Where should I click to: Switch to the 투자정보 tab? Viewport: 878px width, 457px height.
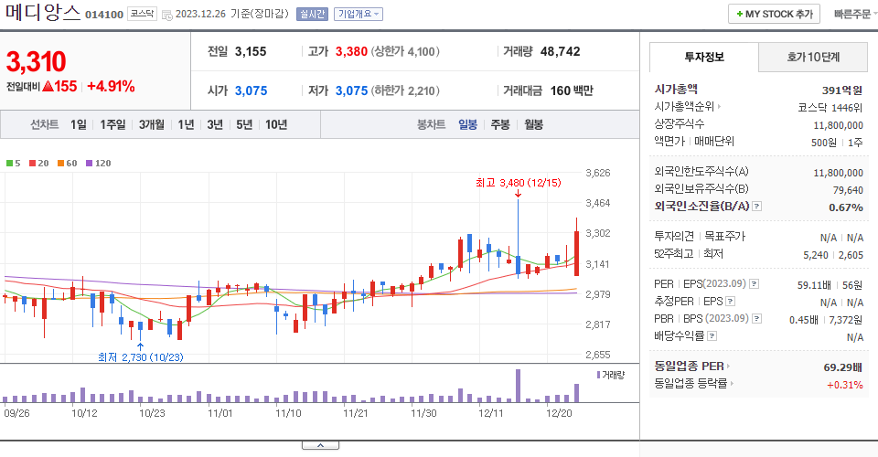[x=704, y=57]
